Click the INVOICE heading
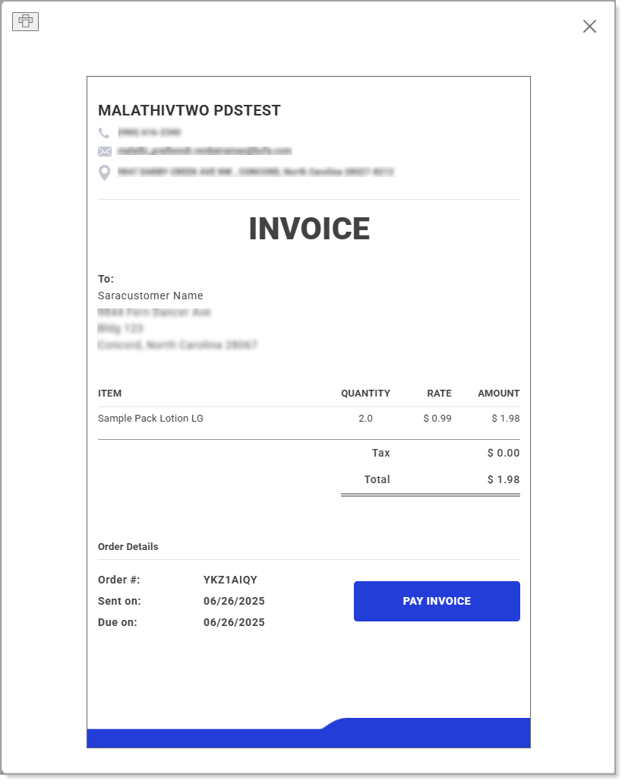This screenshot has height=784, width=625. [308, 229]
